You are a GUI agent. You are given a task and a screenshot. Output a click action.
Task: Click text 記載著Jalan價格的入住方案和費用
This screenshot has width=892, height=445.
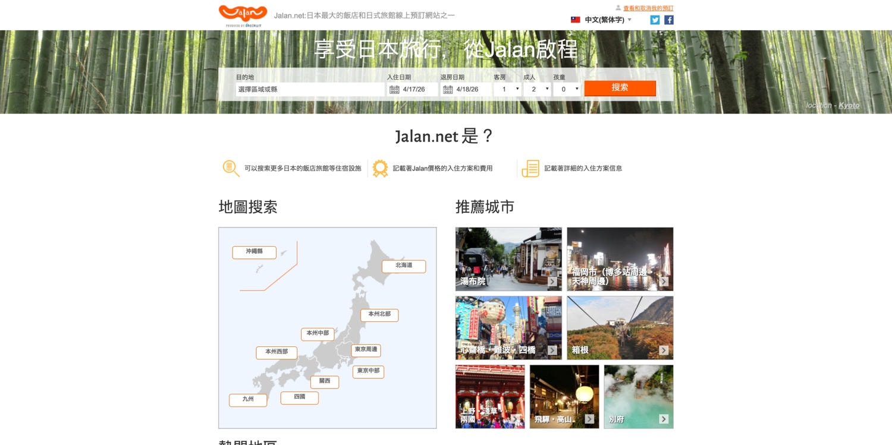(443, 169)
